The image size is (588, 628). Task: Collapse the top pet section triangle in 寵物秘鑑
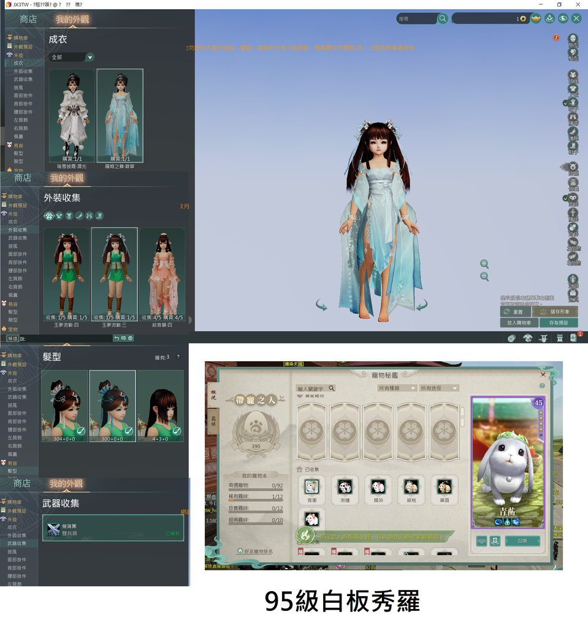click(300, 396)
